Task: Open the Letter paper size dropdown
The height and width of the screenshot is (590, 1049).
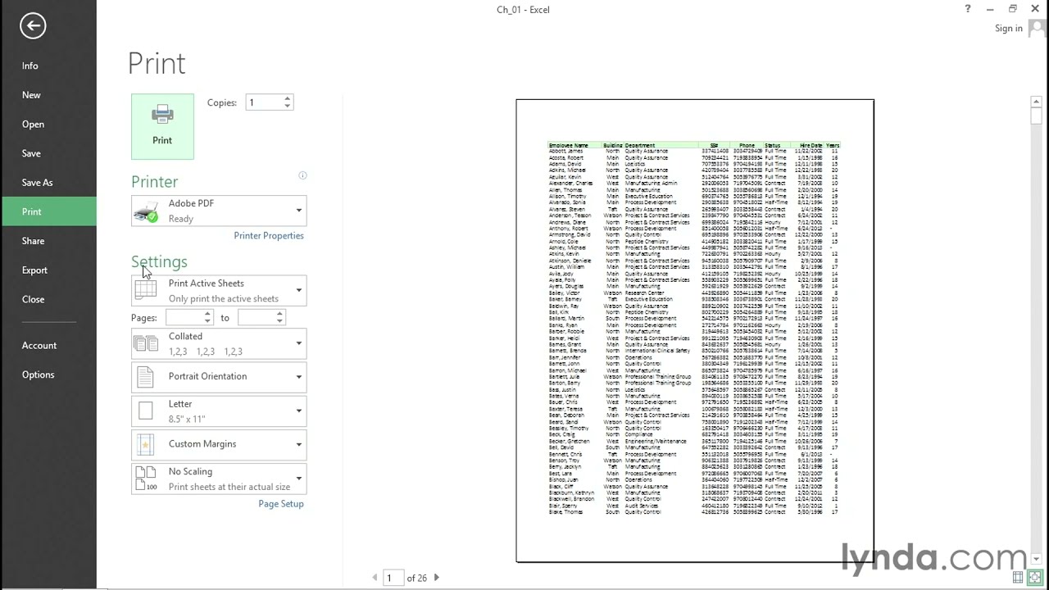Action: [219, 411]
